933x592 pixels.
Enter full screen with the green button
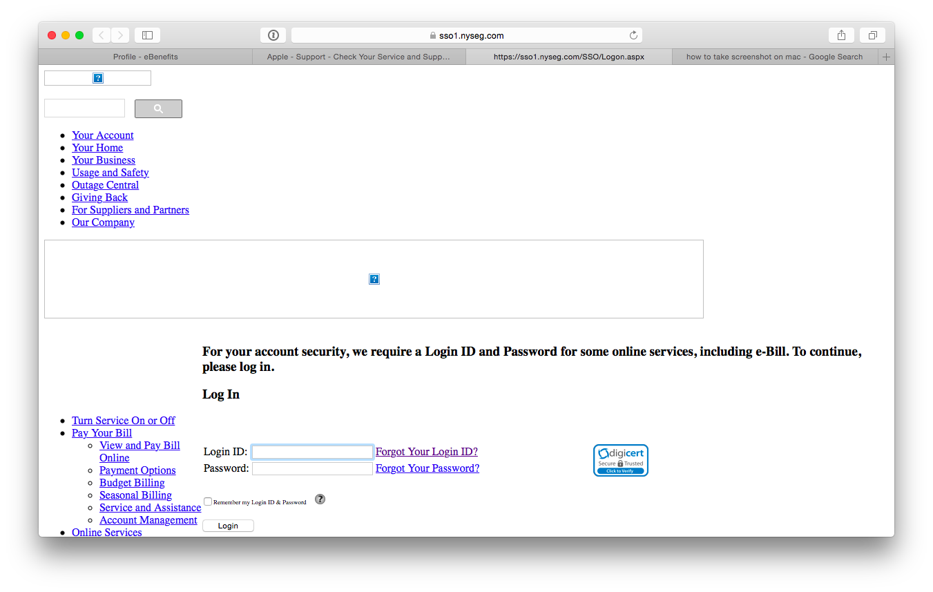[x=79, y=35]
